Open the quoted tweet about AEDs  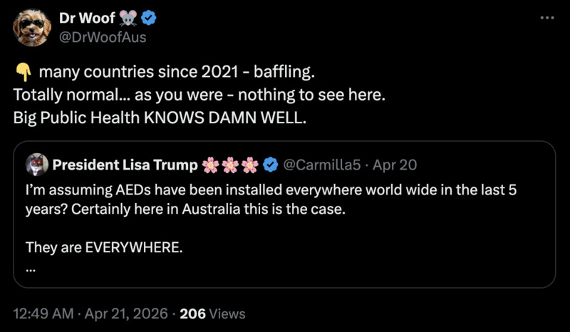[285, 201]
